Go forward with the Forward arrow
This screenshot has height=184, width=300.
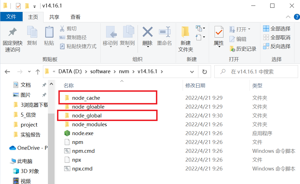pos(20,72)
